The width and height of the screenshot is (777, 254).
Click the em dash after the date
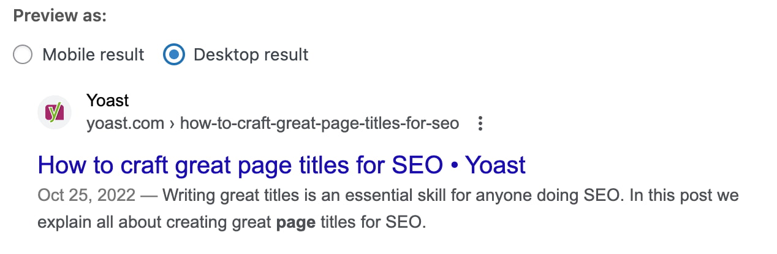tap(148, 196)
